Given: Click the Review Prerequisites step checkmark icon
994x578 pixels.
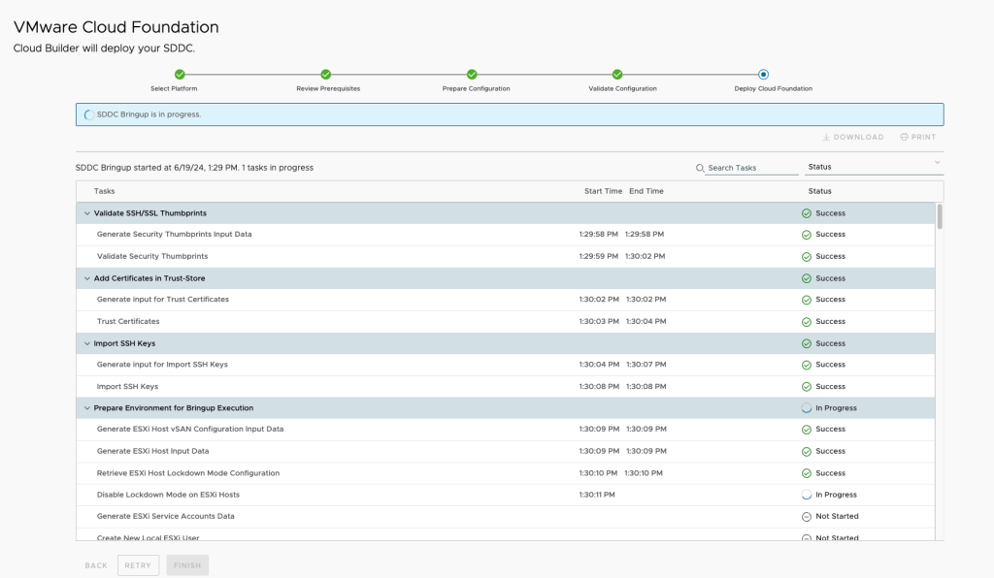Looking at the screenshot, I should click(326, 75).
